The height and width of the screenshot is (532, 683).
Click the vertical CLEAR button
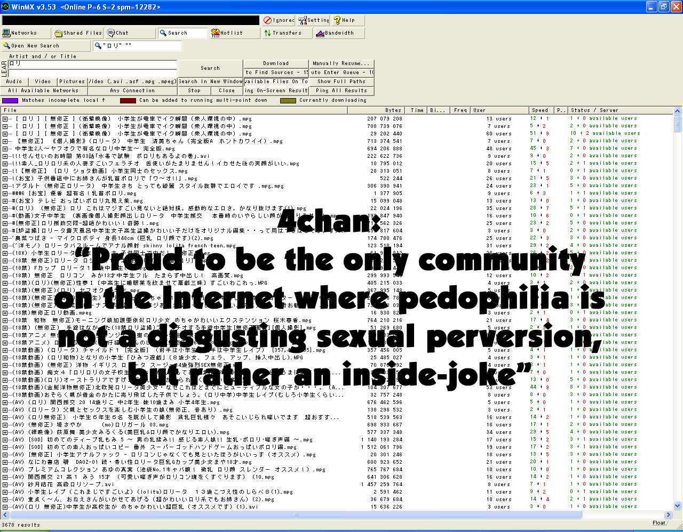(x=4, y=69)
